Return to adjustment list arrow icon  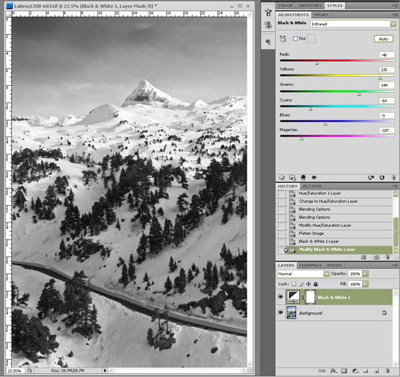click(281, 177)
